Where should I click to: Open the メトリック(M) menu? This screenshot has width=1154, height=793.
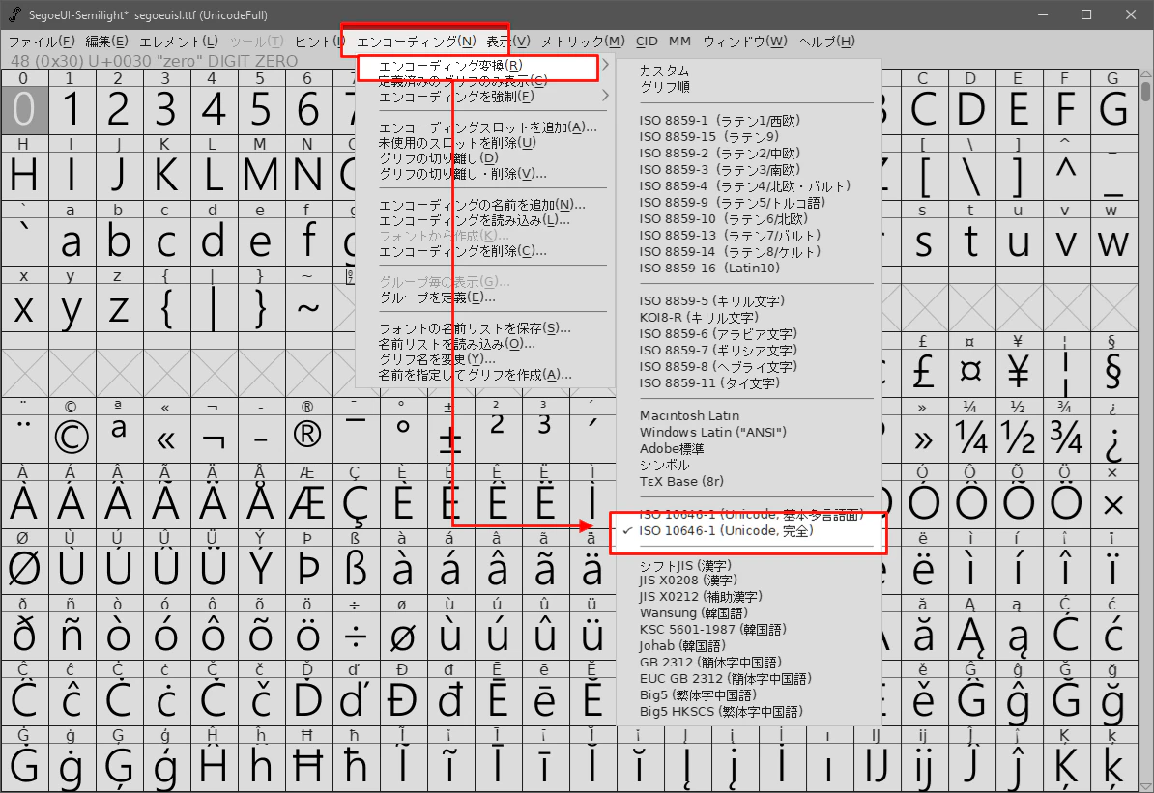[583, 42]
